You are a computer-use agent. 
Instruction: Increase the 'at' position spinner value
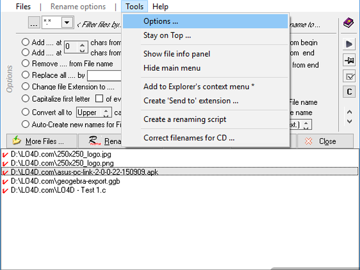tap(82, 44)
